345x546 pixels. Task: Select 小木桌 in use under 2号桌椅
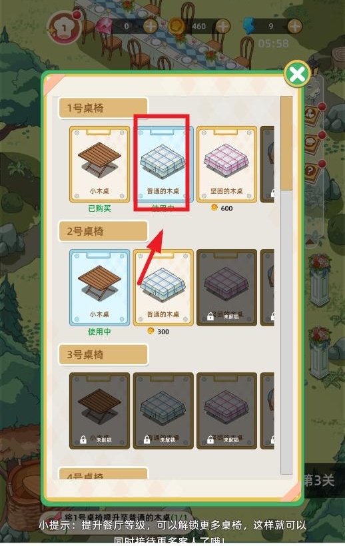click(99, 288)
